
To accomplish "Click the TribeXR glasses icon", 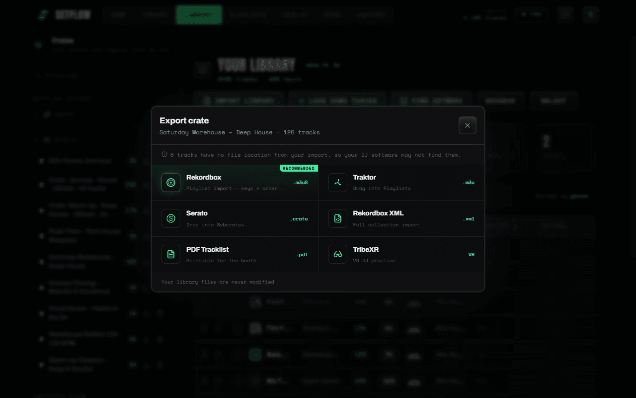I will tap(338, 254).
